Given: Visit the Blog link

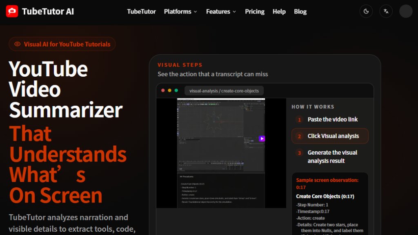Looking at the screenshot, I should coord(300,12).
